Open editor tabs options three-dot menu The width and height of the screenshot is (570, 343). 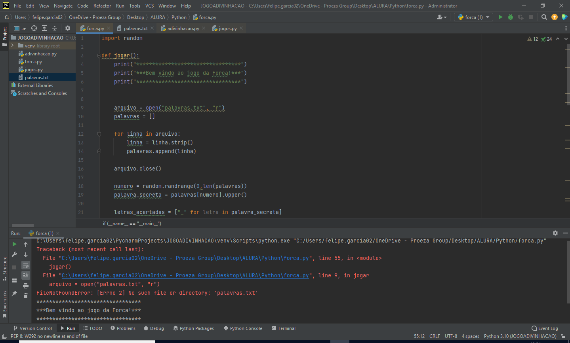tap(566, 28)
